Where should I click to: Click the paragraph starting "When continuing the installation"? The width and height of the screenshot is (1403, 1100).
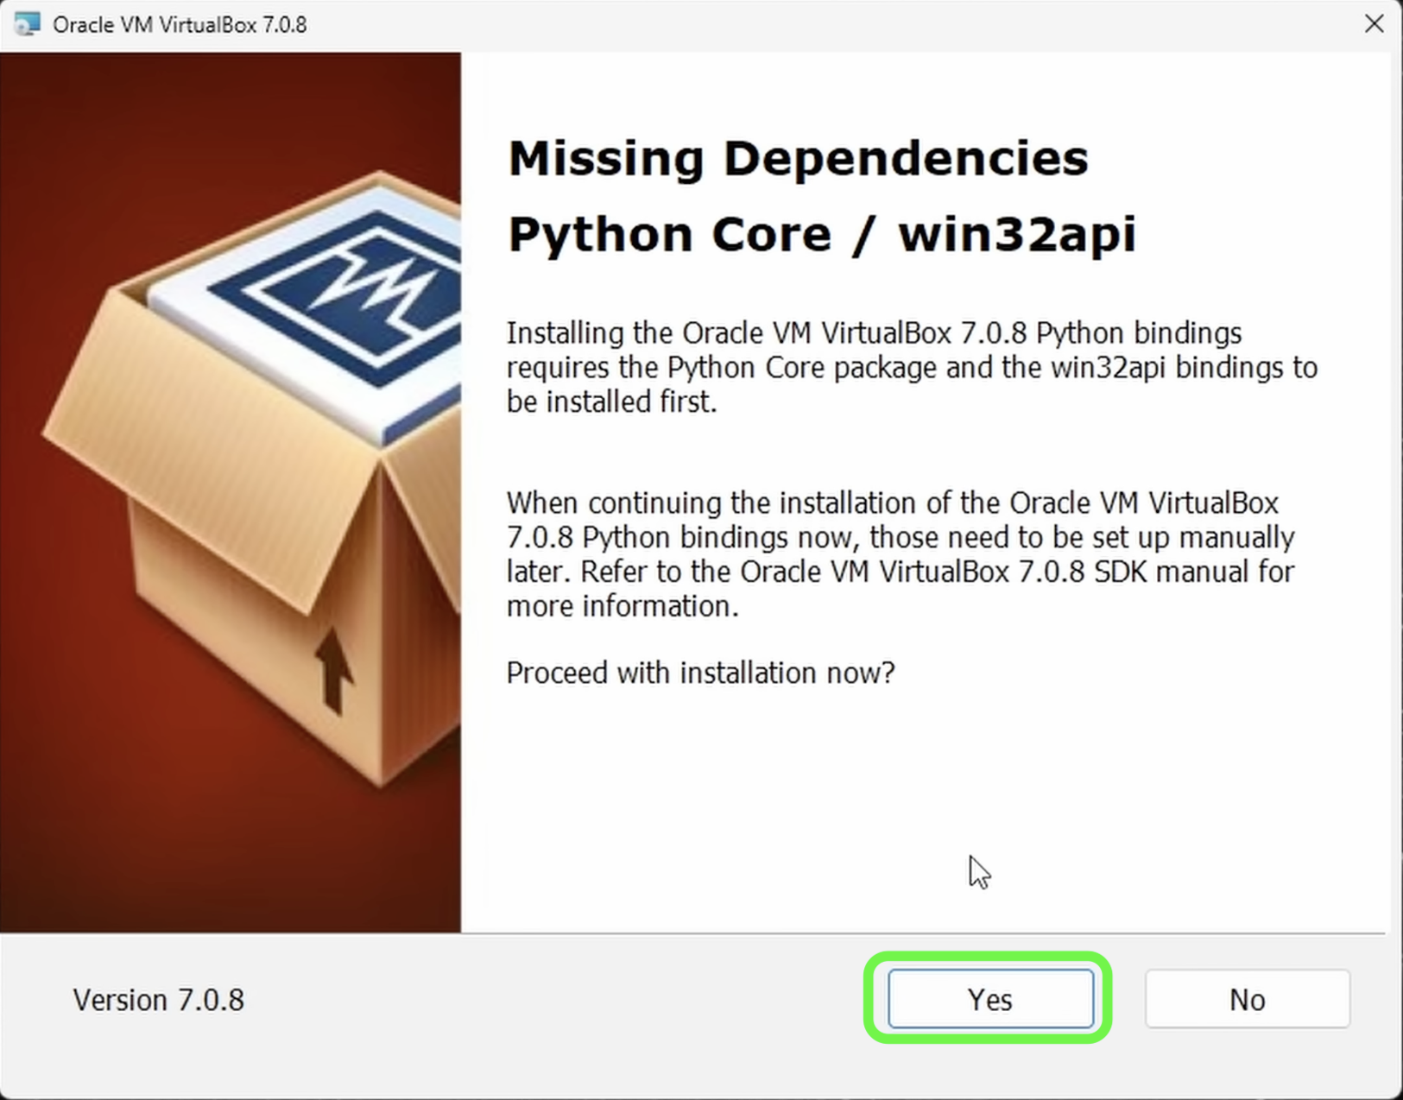pyautogui.click(x=900, y=553)
